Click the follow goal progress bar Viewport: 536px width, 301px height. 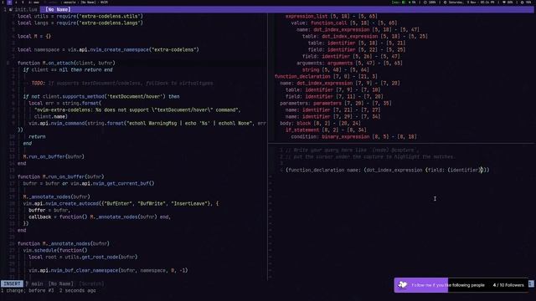point(461,285)
